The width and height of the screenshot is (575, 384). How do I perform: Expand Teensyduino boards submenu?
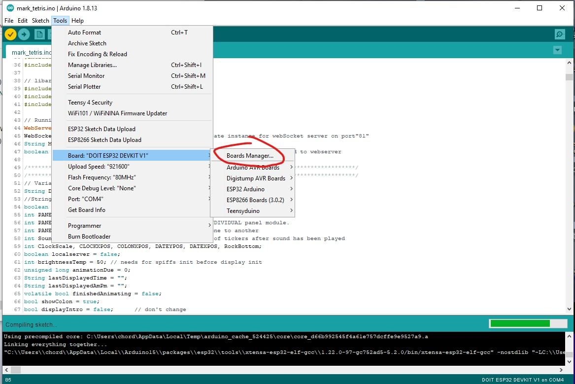click(x=253, y=211)
